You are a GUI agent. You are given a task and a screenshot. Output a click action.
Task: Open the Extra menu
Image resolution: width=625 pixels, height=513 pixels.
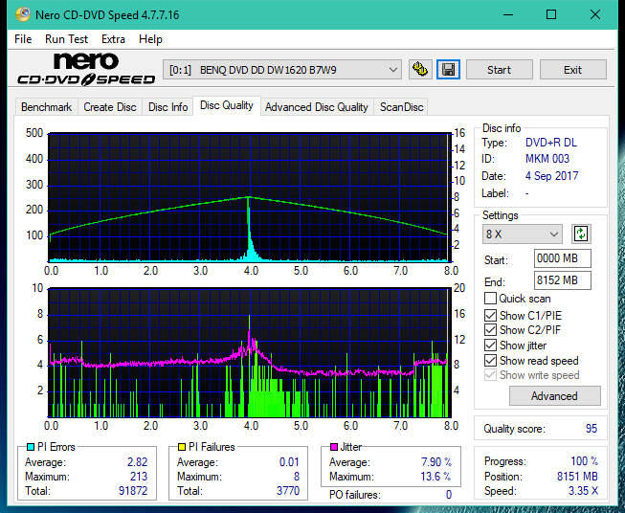[113, 39]
